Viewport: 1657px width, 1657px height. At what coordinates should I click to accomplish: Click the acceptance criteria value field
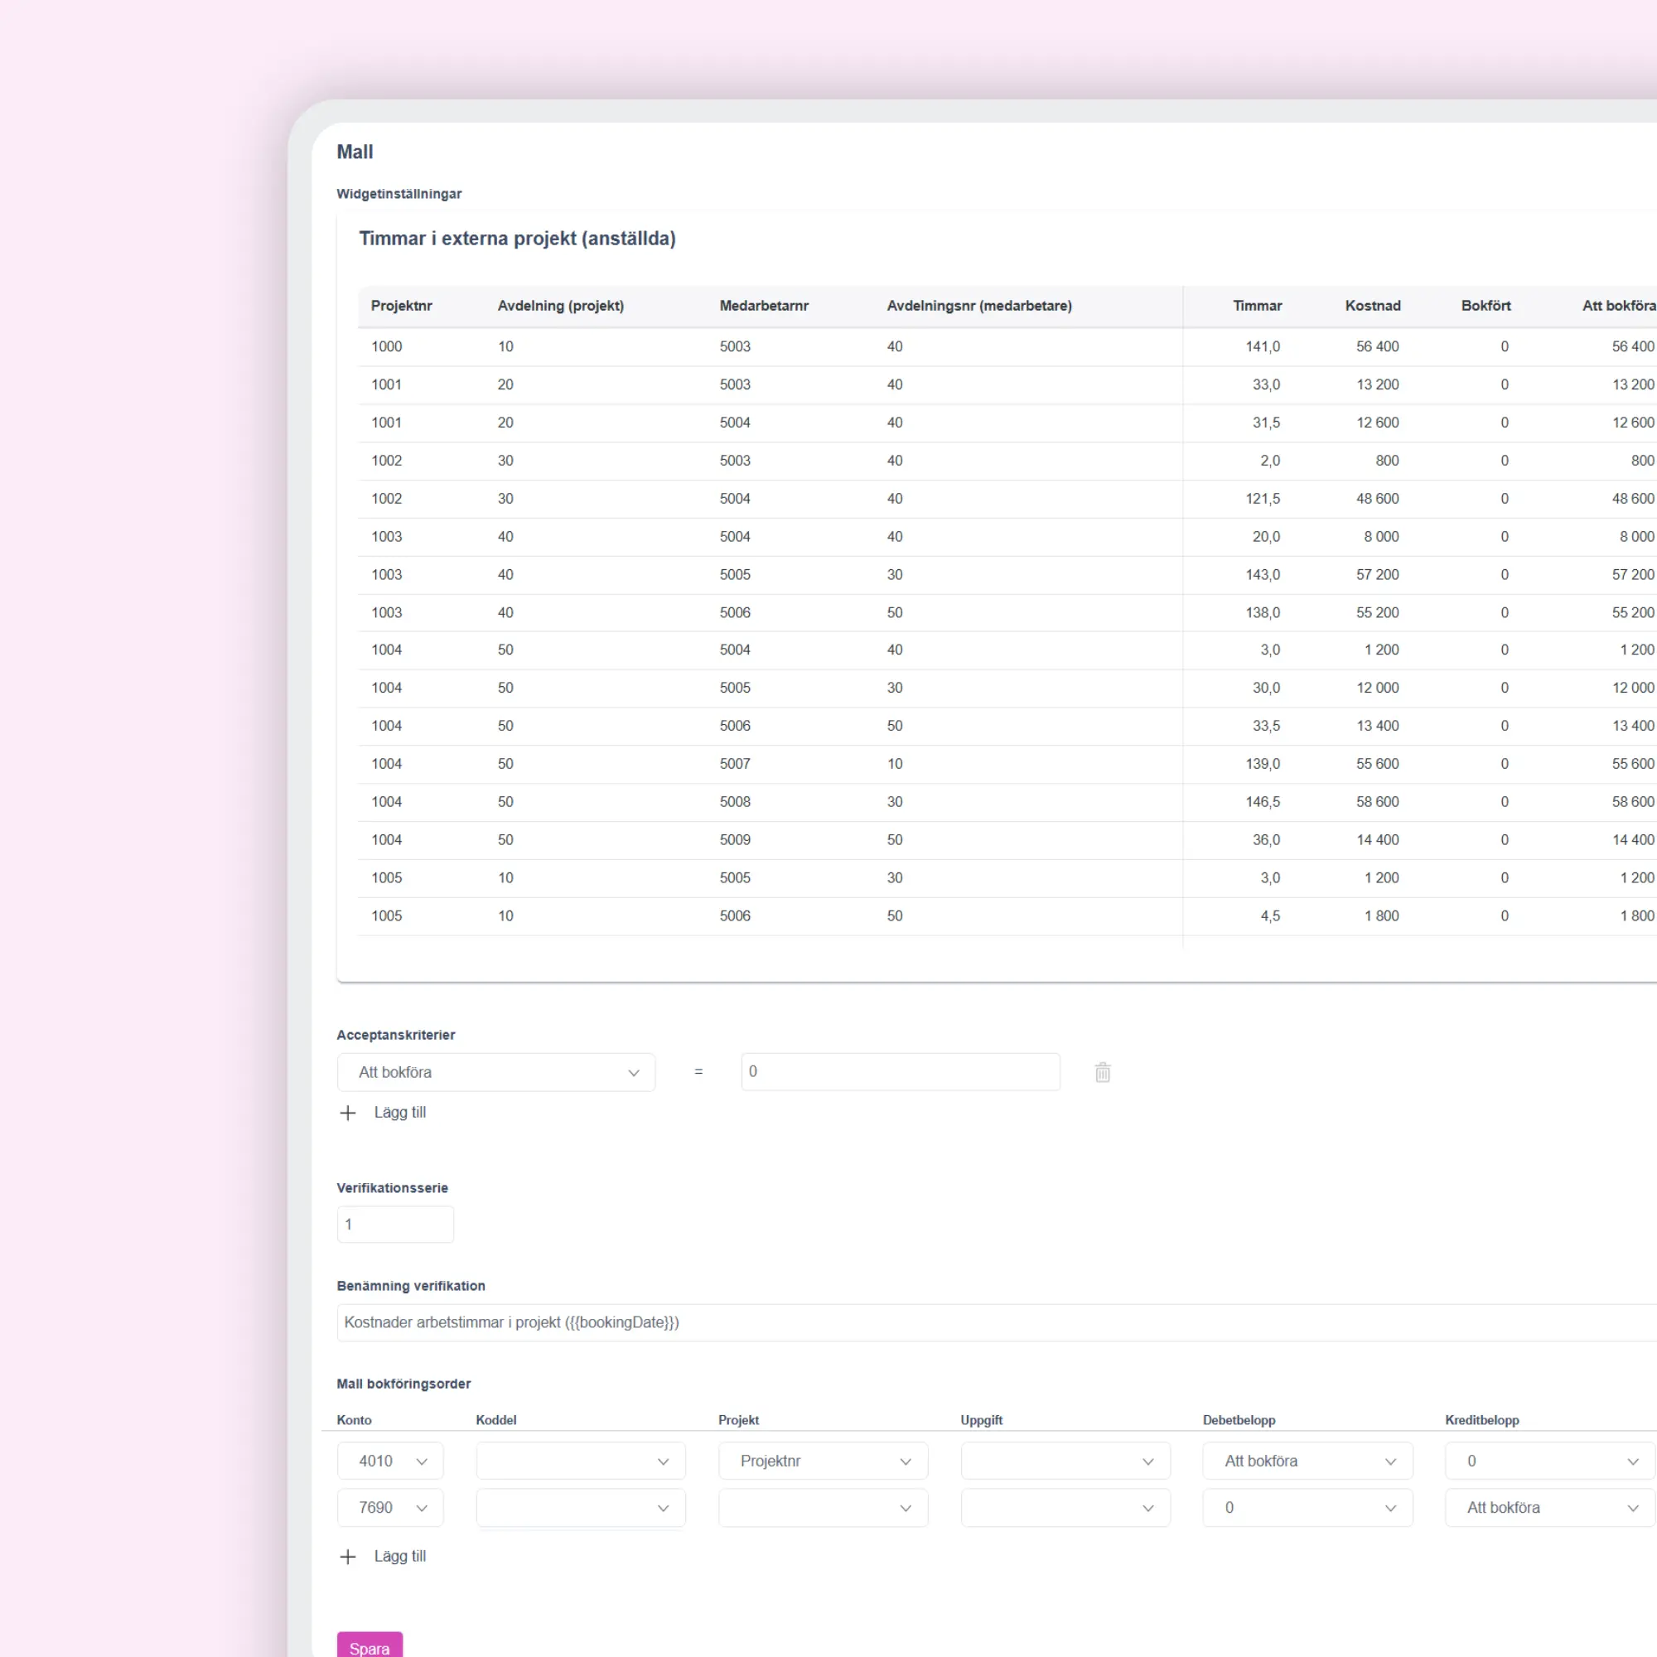pos(901,1072)
